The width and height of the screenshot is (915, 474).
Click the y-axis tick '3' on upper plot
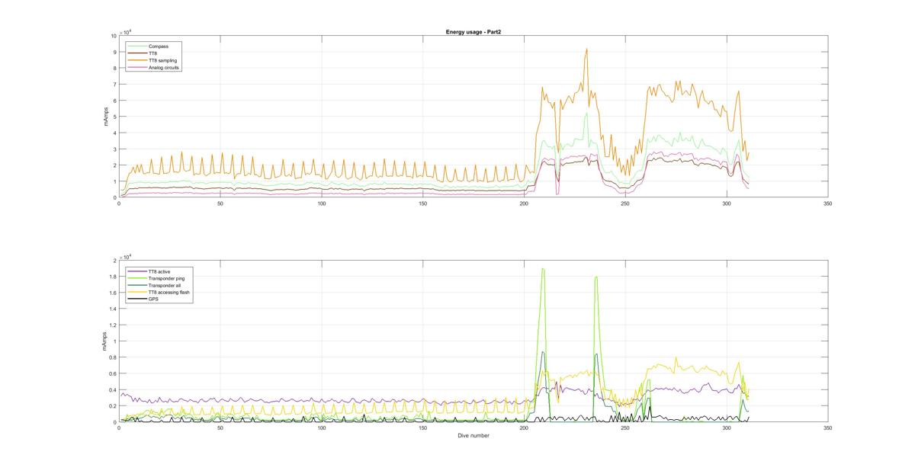[x=115, y=149]
